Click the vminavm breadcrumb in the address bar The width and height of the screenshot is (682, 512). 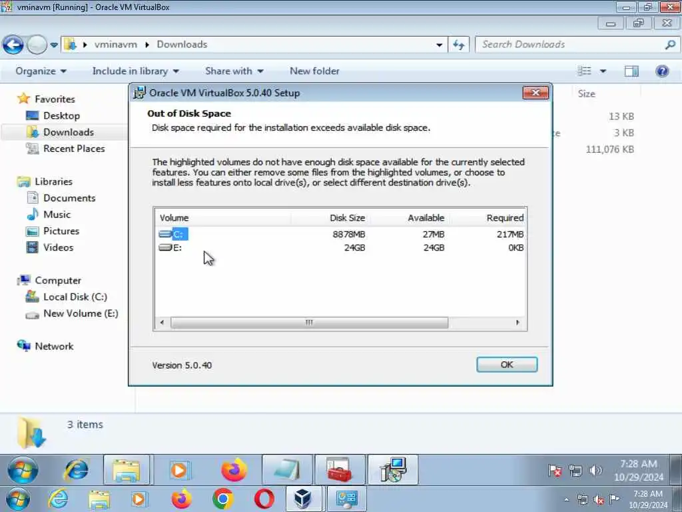[x=116, y=45]
